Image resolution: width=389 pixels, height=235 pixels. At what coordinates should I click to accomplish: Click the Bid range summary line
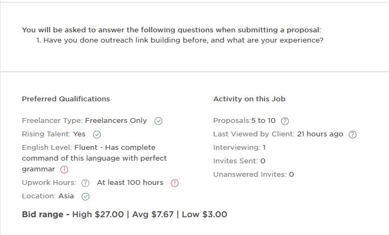[124, 215]
